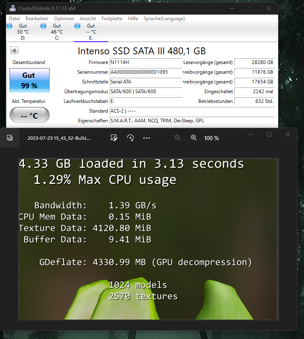The image size is (304, 339).
Task: Click the Eigenschaften field with S.M.A.R.T.
Action: (x=192, y=121)
